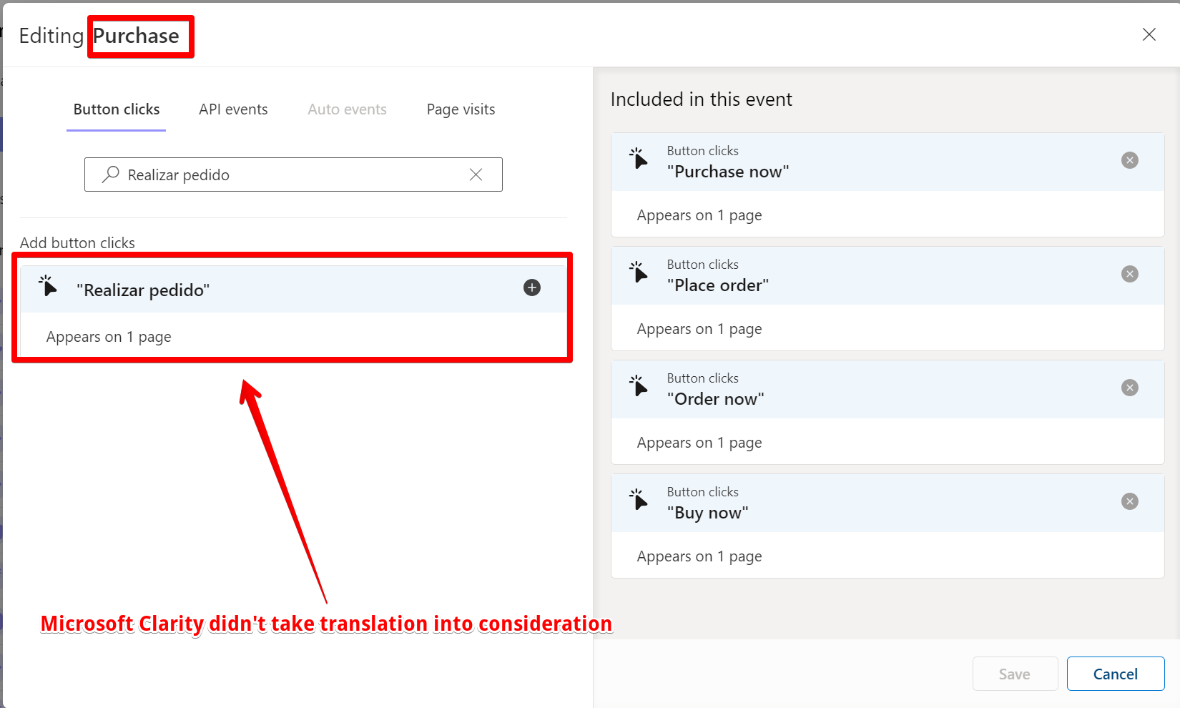Close the Editing Purchase dialog
The width and height of the screenshot is (1180, 708).
(1149, 34)
